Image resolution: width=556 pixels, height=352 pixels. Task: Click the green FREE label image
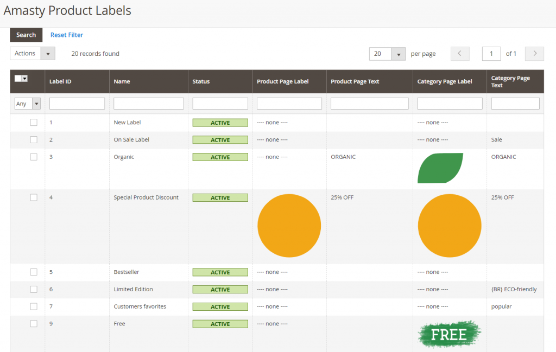[x=450, y=335]
